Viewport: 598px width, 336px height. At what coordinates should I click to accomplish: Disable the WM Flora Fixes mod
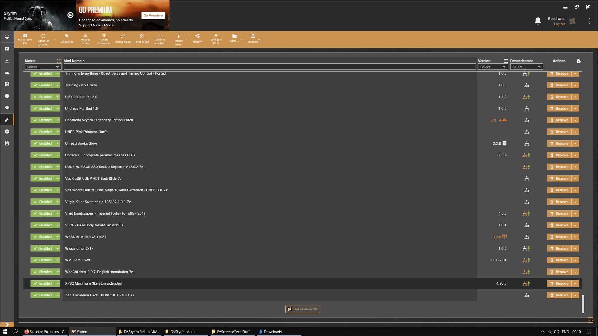(43, 260)
